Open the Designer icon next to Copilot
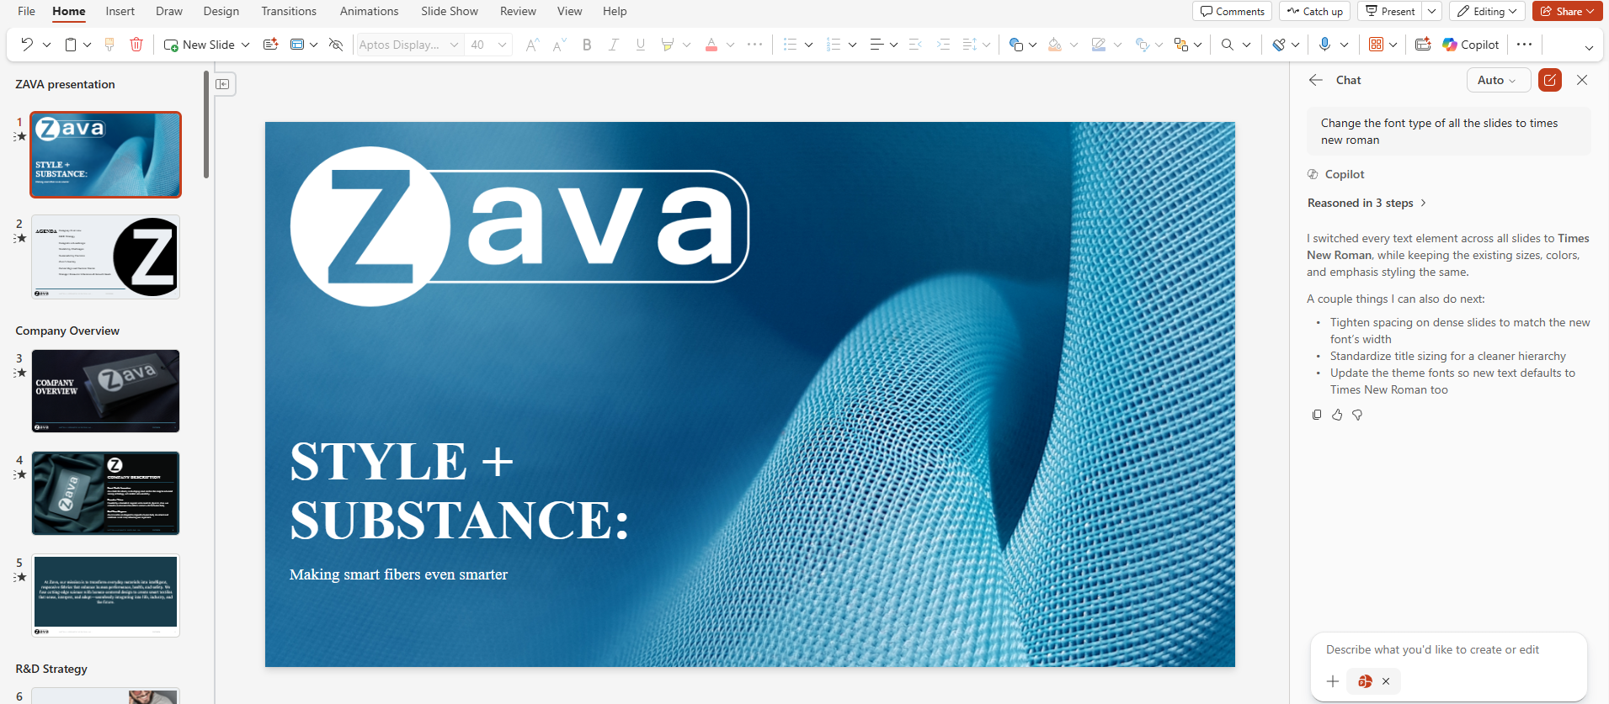Viewport: 1609px width, 704px height. click(x=1423, y=45)
